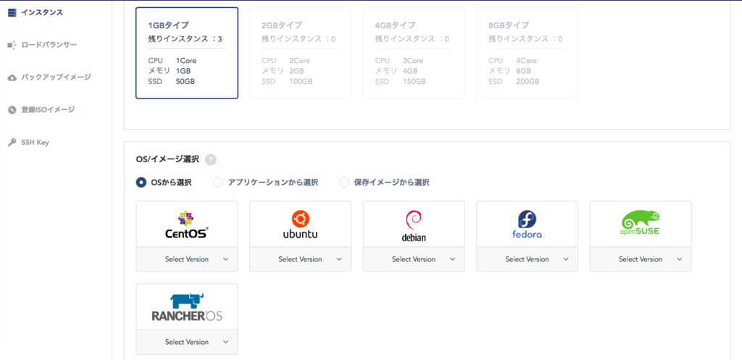
Task: Select the 保存イメージから選択 radio button
Action: (344, 183)
